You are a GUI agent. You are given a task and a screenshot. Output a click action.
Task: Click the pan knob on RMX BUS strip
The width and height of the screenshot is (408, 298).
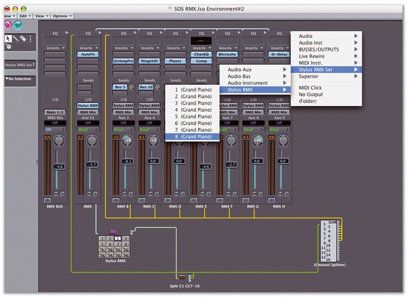coord(59,141)
